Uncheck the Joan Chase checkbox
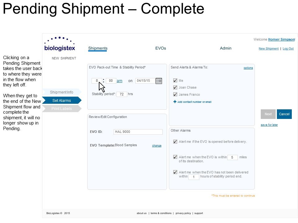 (175, 87)
